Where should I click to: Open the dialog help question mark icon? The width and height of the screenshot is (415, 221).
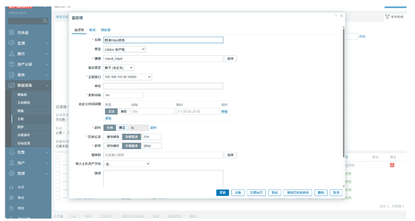tap(336, 16)
